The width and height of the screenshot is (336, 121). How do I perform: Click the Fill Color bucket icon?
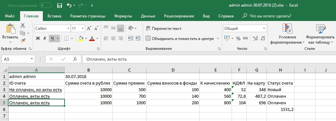coord(81,39)
